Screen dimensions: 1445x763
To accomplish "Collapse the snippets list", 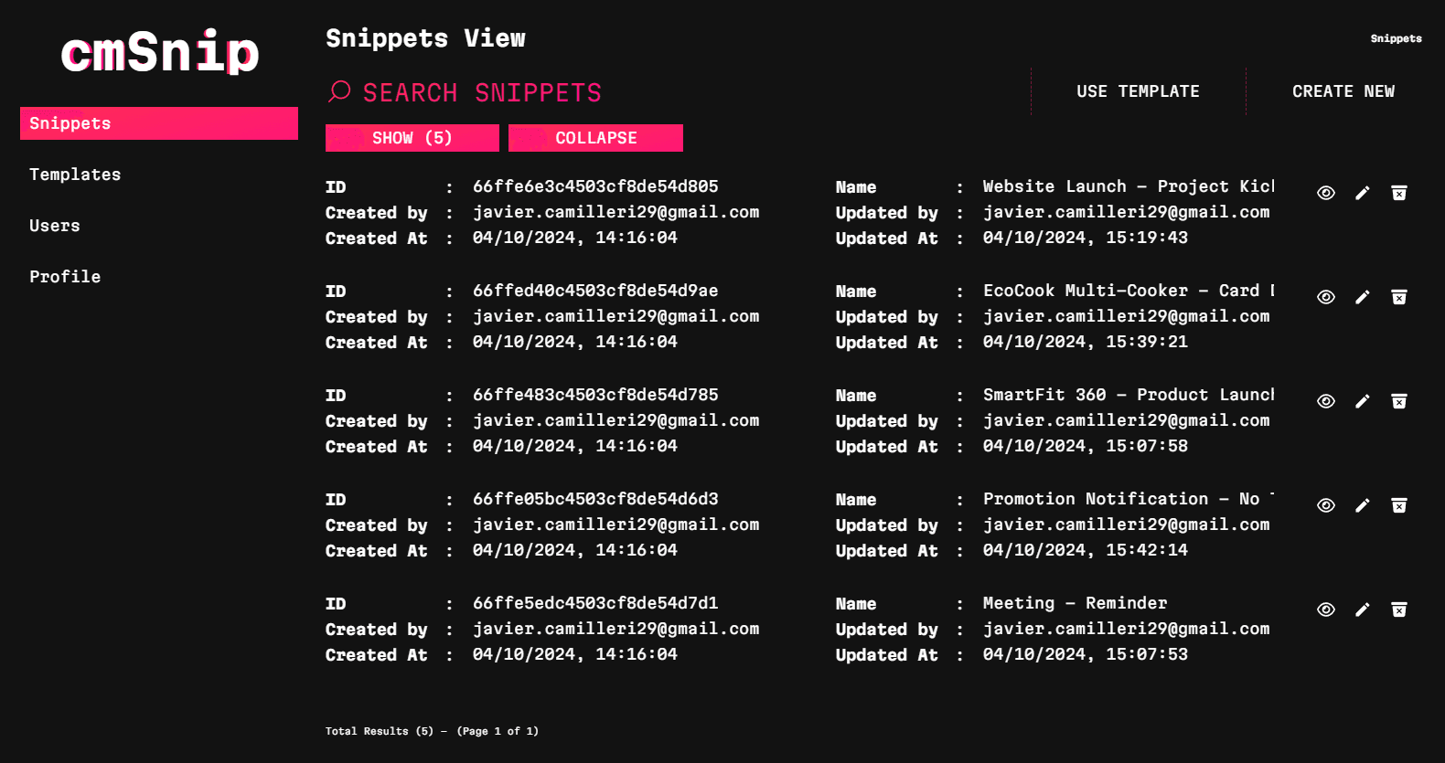I will 595,138.
